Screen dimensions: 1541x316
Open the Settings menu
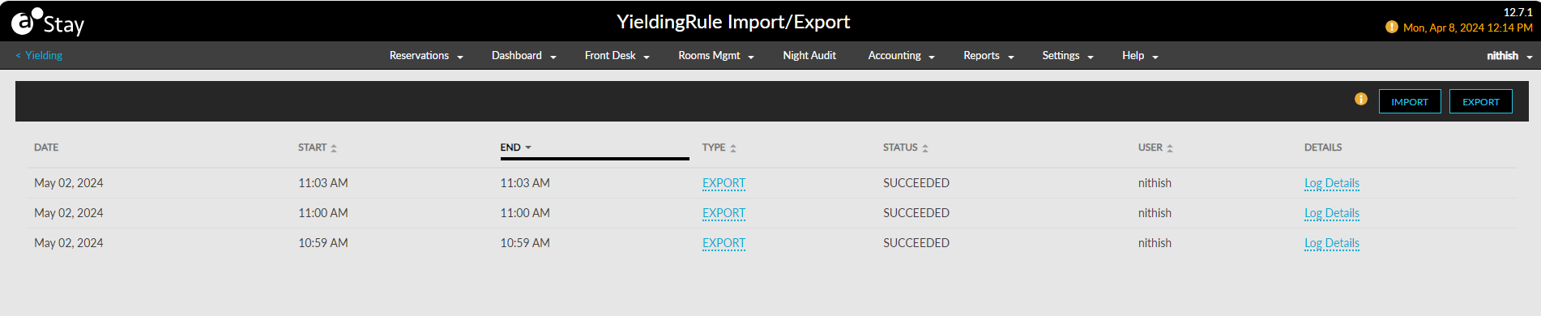[1068, 56]
